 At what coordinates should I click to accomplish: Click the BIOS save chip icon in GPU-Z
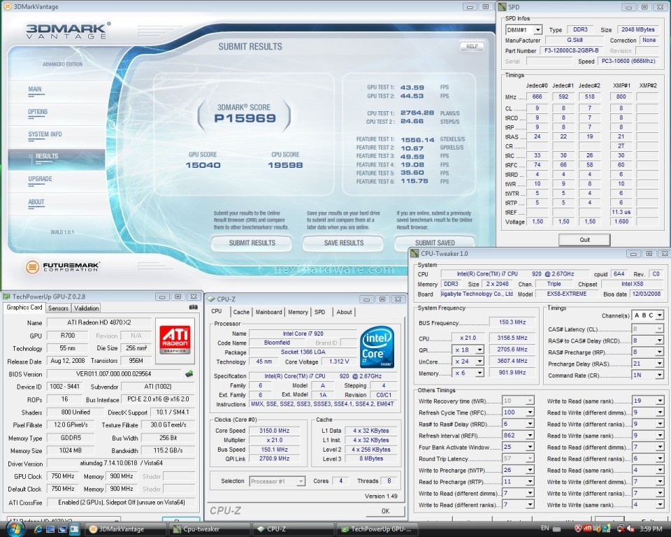click(189, 374)
